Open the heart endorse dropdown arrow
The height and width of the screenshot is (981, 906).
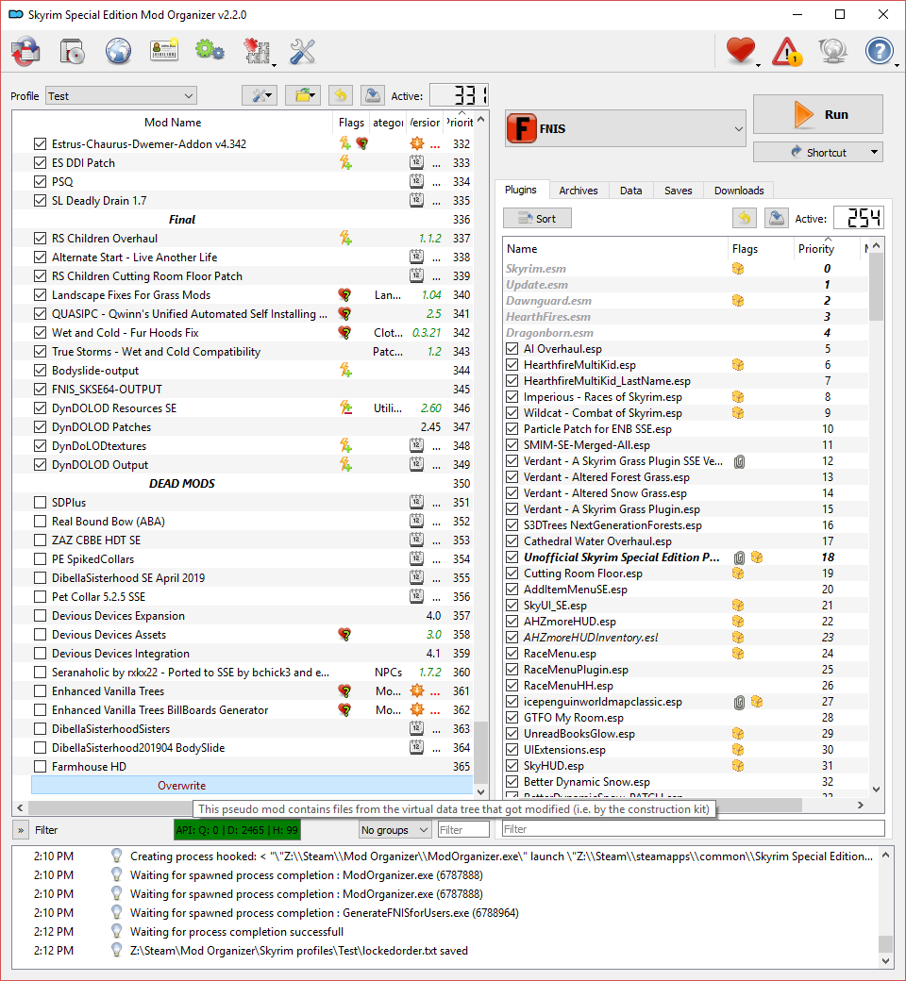tap(759, 64)
